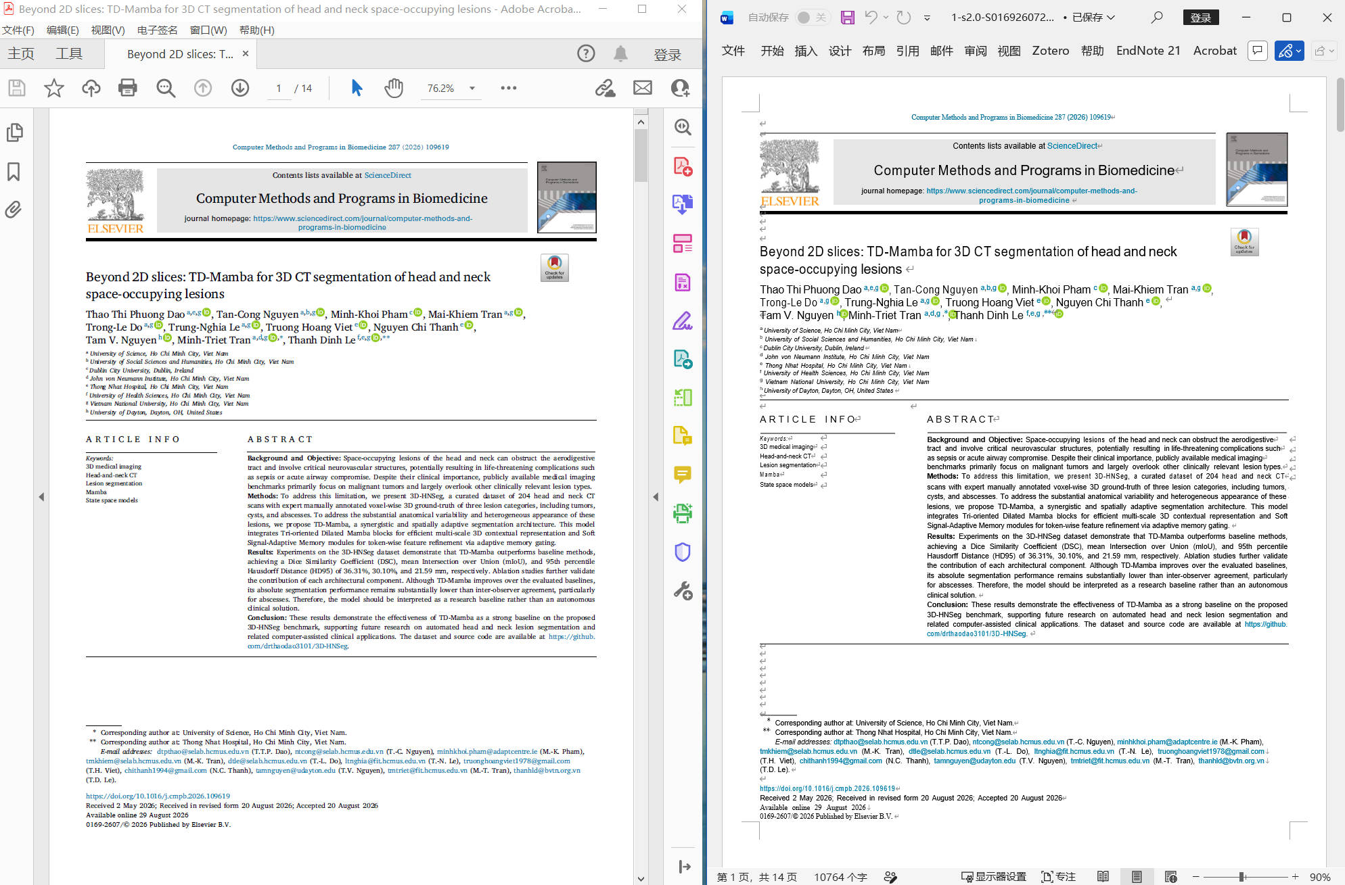Switch Word to Read Mode view
Image resolution: width=1345 pixels, height=885 pixels.
coord(1103,877)
